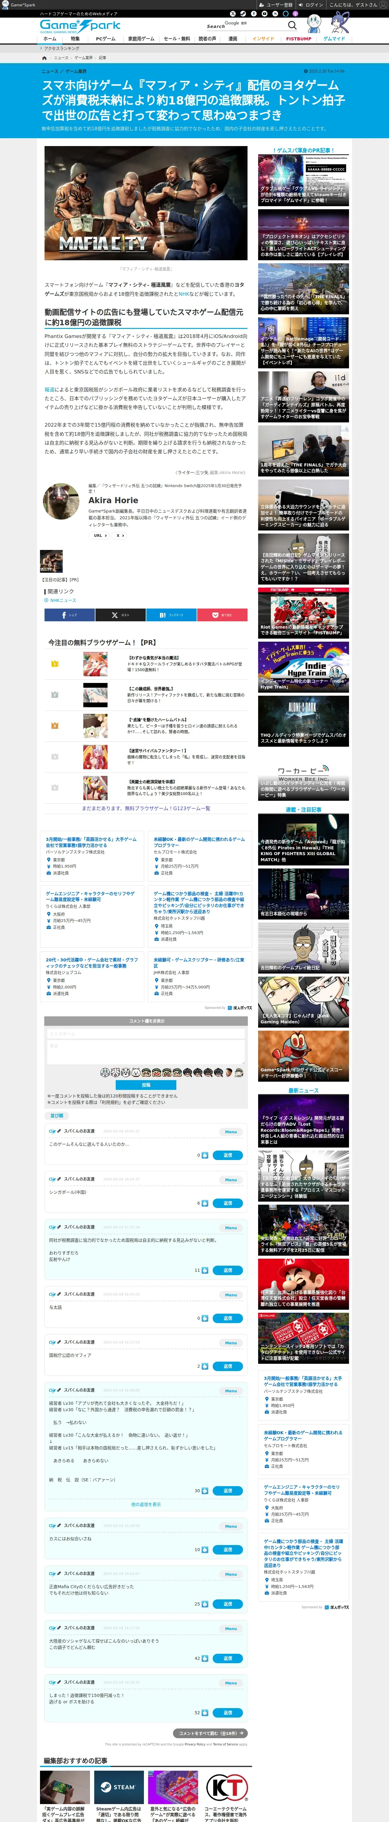
Task: Like the comment 'このゲームそんなに遊んでる人いたのか'
Action: [205, 1155]
